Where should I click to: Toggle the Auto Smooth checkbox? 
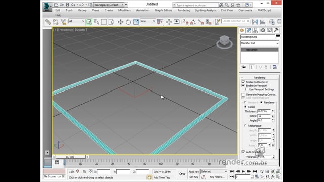click(243, 152)
